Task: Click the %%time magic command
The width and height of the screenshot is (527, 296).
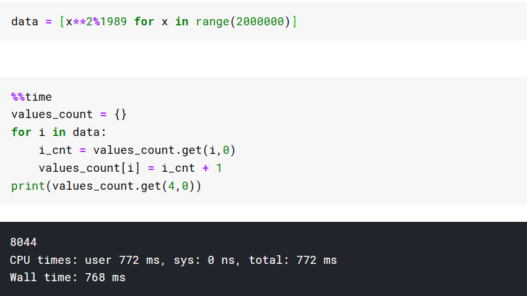Action: click(32, 97)
